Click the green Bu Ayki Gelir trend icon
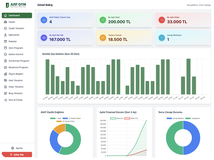This screenshot has height=160, width=214. pyautogui.click(x=103, y=20)
